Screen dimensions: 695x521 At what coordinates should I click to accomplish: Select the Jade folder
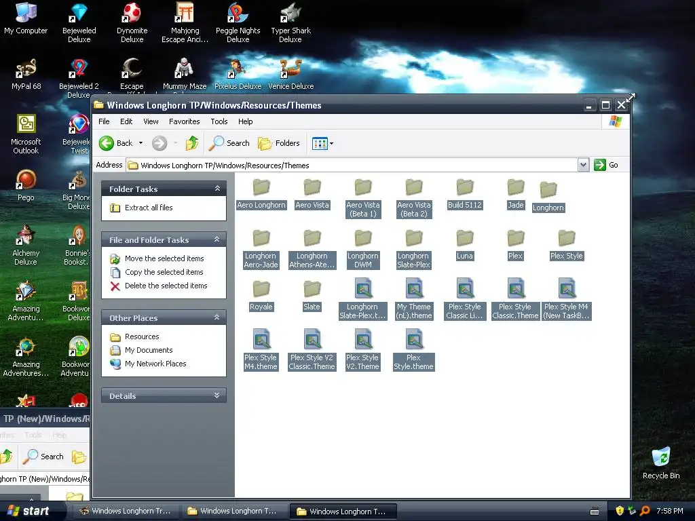point(516,194)
